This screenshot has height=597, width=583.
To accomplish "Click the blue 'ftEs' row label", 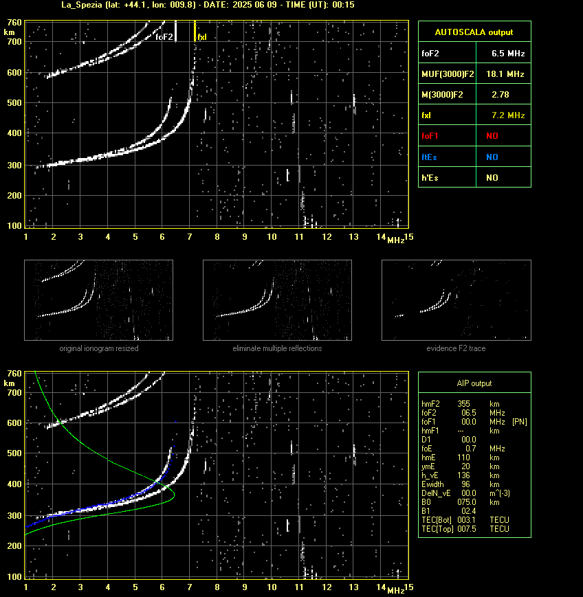I will pyautogui.click(x=429, y=157).
